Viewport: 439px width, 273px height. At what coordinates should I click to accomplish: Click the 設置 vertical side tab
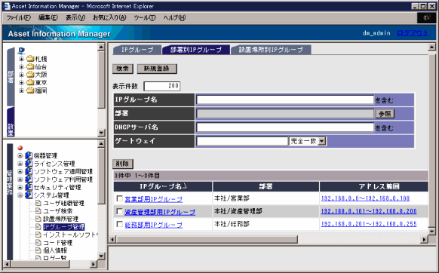(x=11, y=122)
